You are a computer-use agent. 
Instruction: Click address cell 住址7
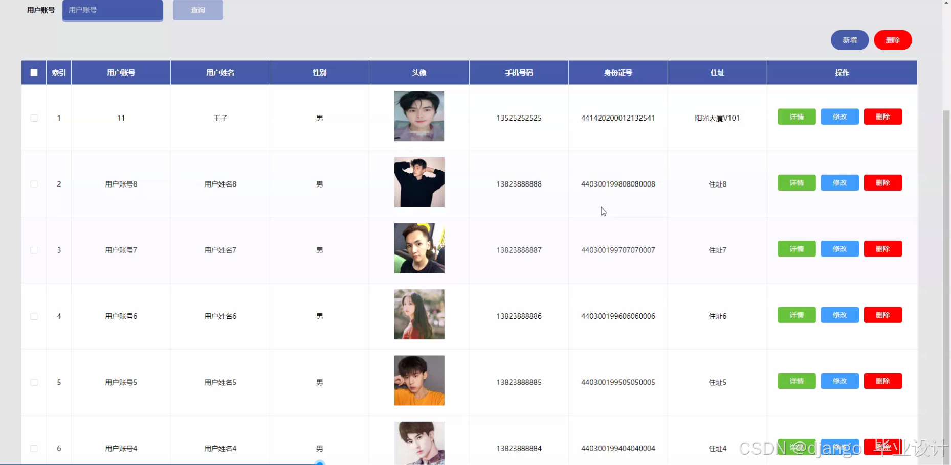717,250
